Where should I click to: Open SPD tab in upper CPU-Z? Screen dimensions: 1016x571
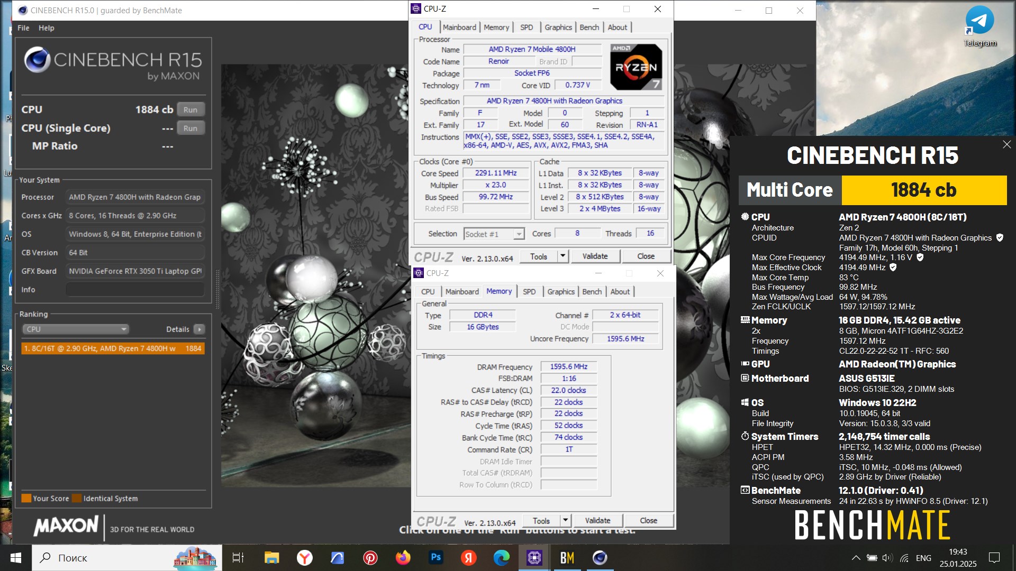coord(527,27)
